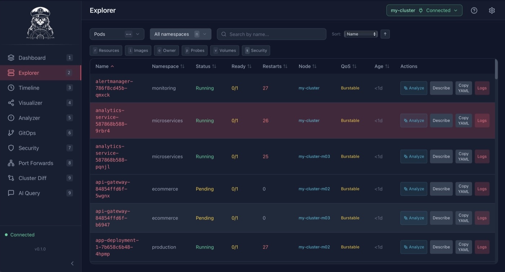The width and height of the screenshot is (505, 272).
Task: Select the Port Forwards icon
Action: coord(10,163)
